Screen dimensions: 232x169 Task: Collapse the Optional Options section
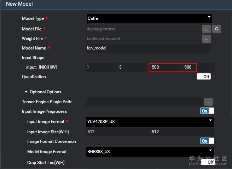tap(26, 92)
